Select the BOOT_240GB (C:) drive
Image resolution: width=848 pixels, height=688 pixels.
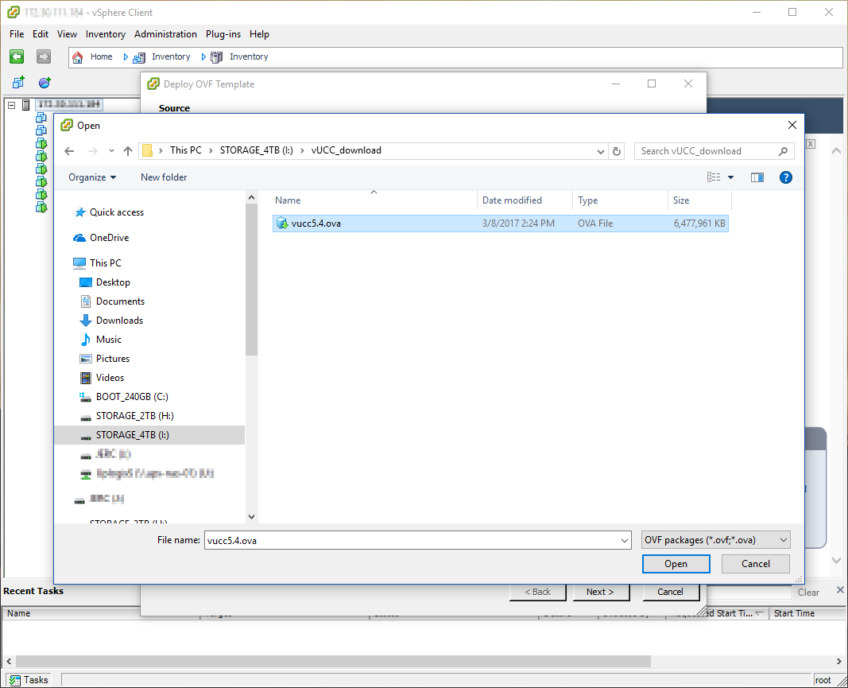coord(131,397)
